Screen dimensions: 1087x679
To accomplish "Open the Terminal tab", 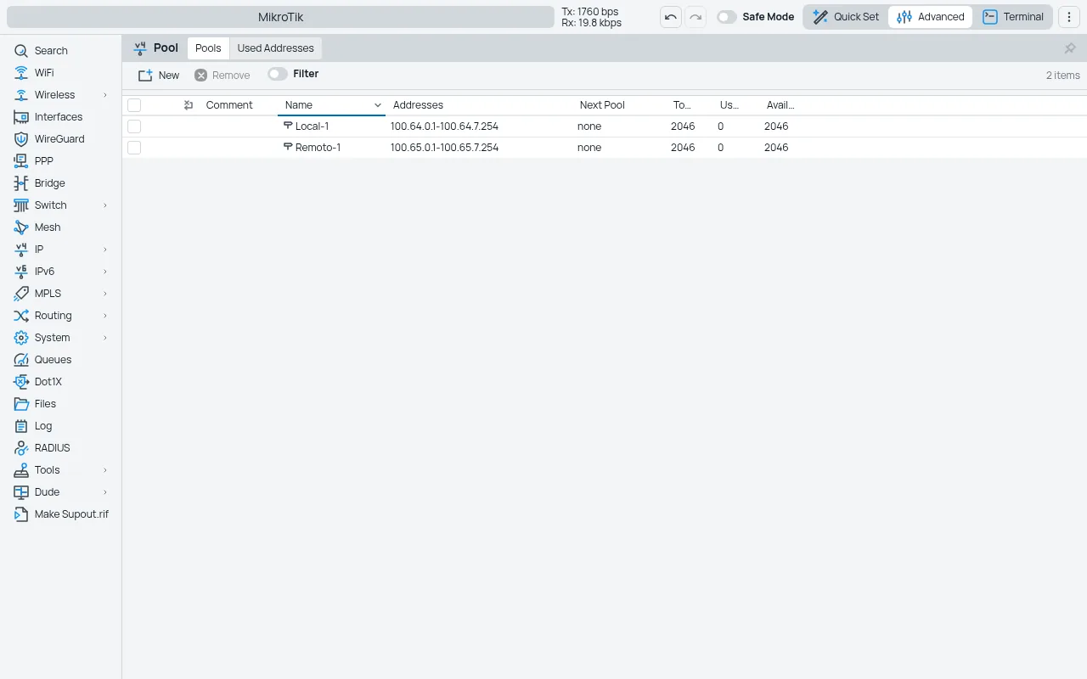I will [1013, 17].
